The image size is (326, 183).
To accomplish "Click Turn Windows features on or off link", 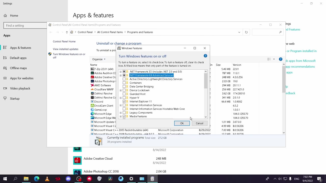I will pyautogui.click(x=69, y=56).
